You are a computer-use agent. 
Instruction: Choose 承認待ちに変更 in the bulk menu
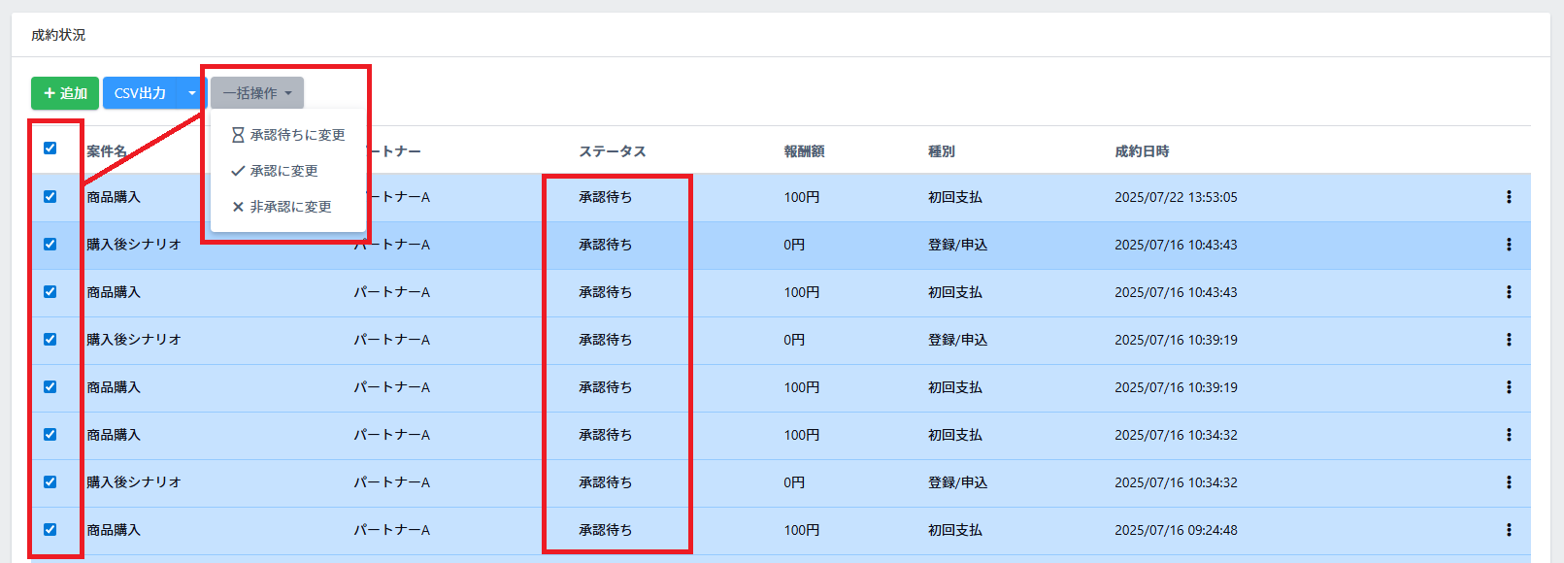point(297,135)
